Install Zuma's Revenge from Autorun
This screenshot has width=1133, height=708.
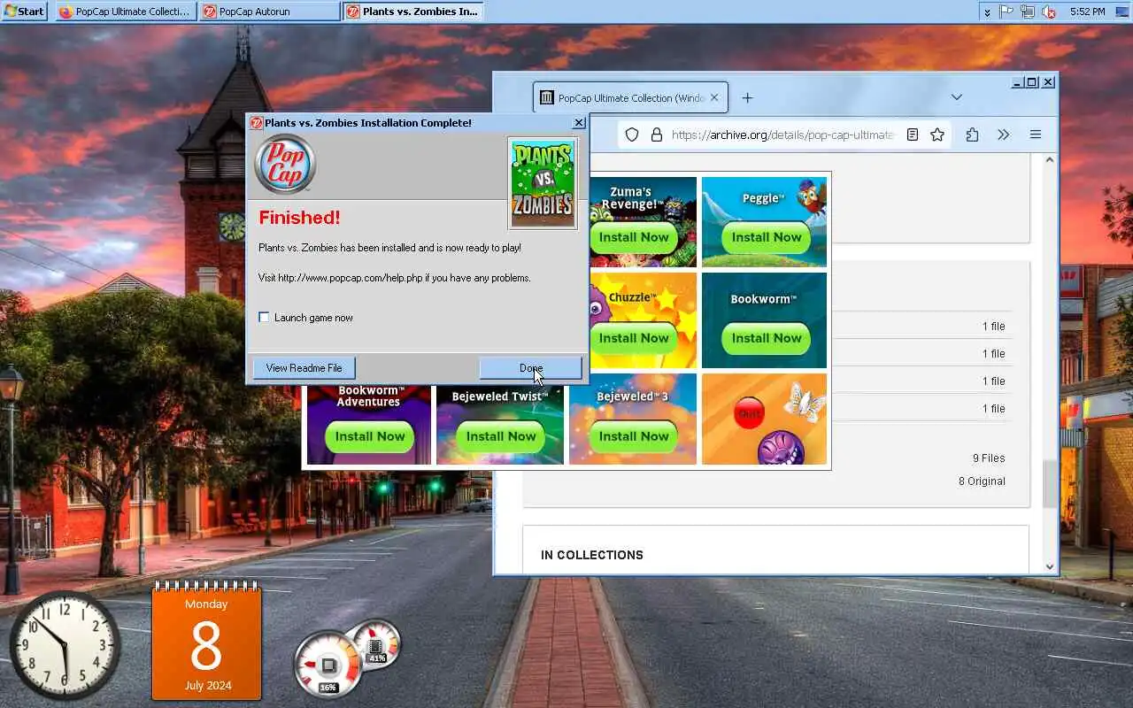[x=634, y=237]
